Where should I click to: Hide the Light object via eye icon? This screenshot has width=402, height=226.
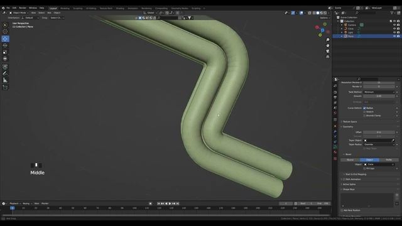(394, 33)
